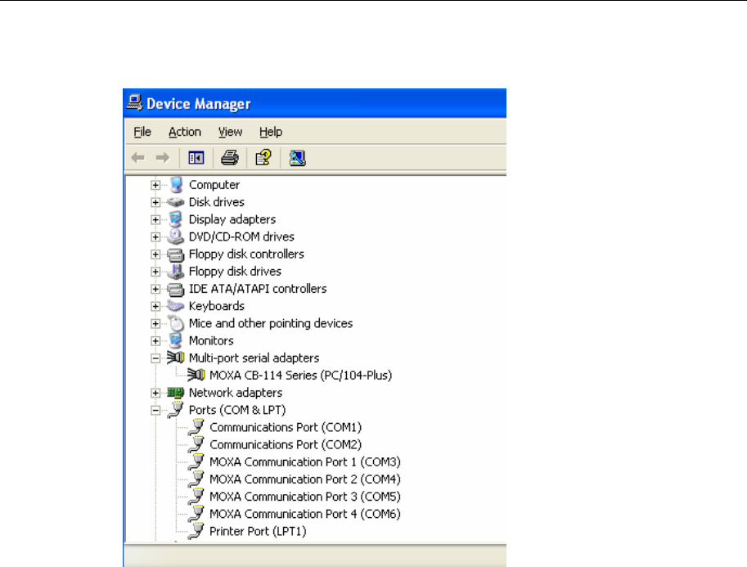Click the Printer Port LPT1 icon
Screen dimensions: 747x567
(196, 532)
